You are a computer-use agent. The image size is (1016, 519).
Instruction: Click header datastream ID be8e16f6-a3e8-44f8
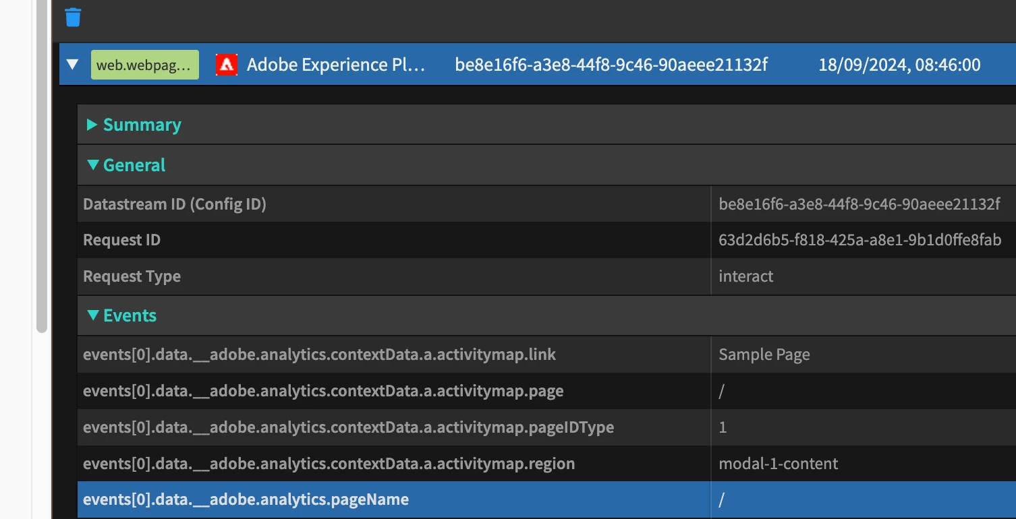(611, 65)
